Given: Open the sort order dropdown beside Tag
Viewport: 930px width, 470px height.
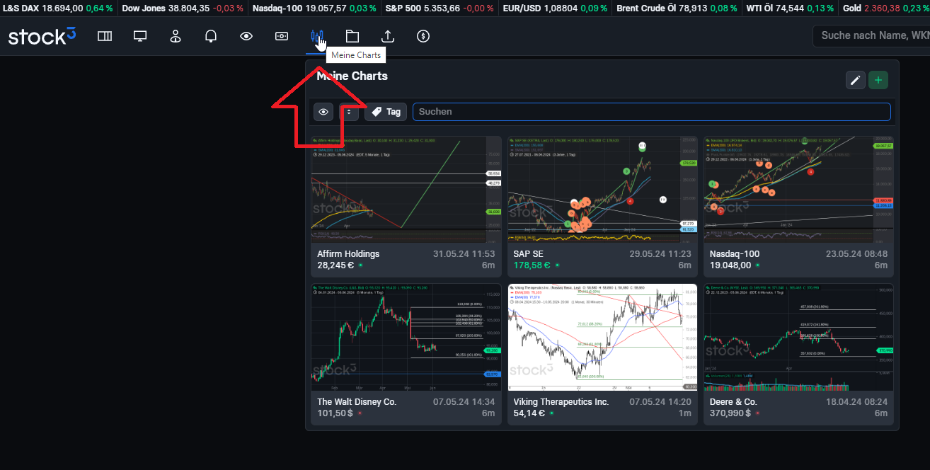Looking at the screenshot, I should (349, 112).
